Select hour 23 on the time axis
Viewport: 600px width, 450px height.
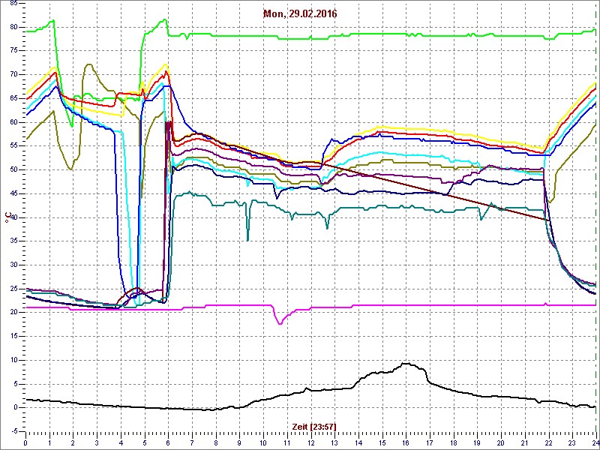click(x=572, y=441)
